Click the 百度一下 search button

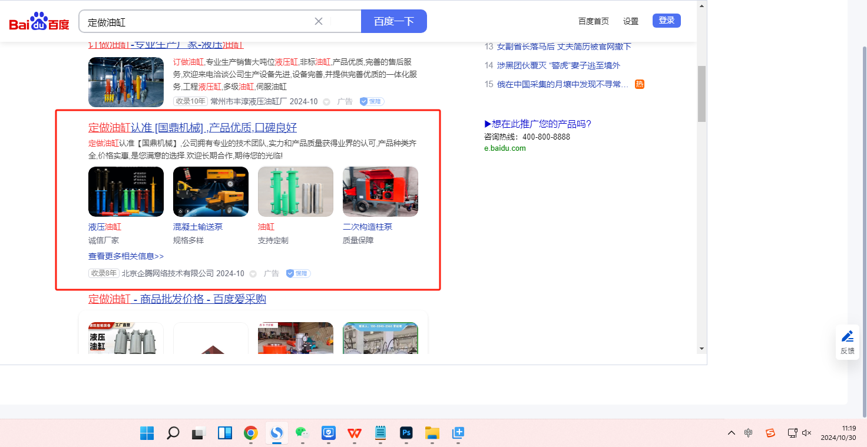point(394,21)
